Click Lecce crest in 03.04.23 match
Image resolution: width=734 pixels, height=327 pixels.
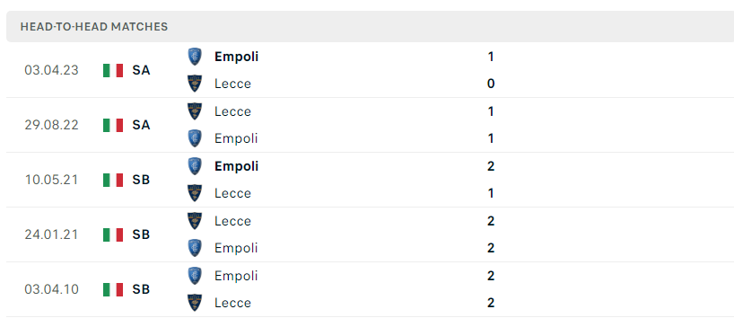(x=194, y=84)
